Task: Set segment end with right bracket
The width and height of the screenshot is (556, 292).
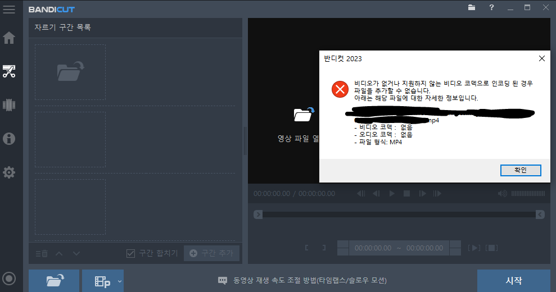Action: (x=324, y=248)
